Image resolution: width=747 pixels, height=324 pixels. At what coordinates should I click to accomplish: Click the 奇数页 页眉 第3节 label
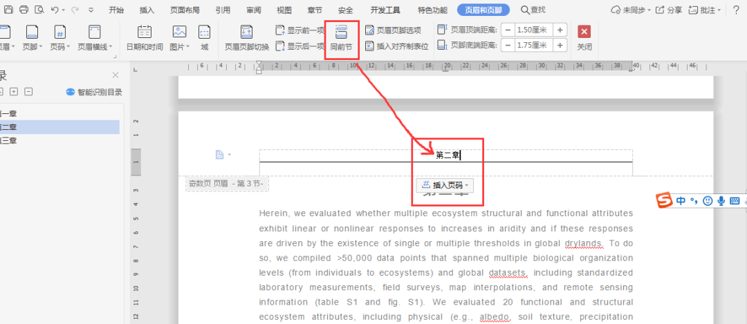[x=227, y=184]
